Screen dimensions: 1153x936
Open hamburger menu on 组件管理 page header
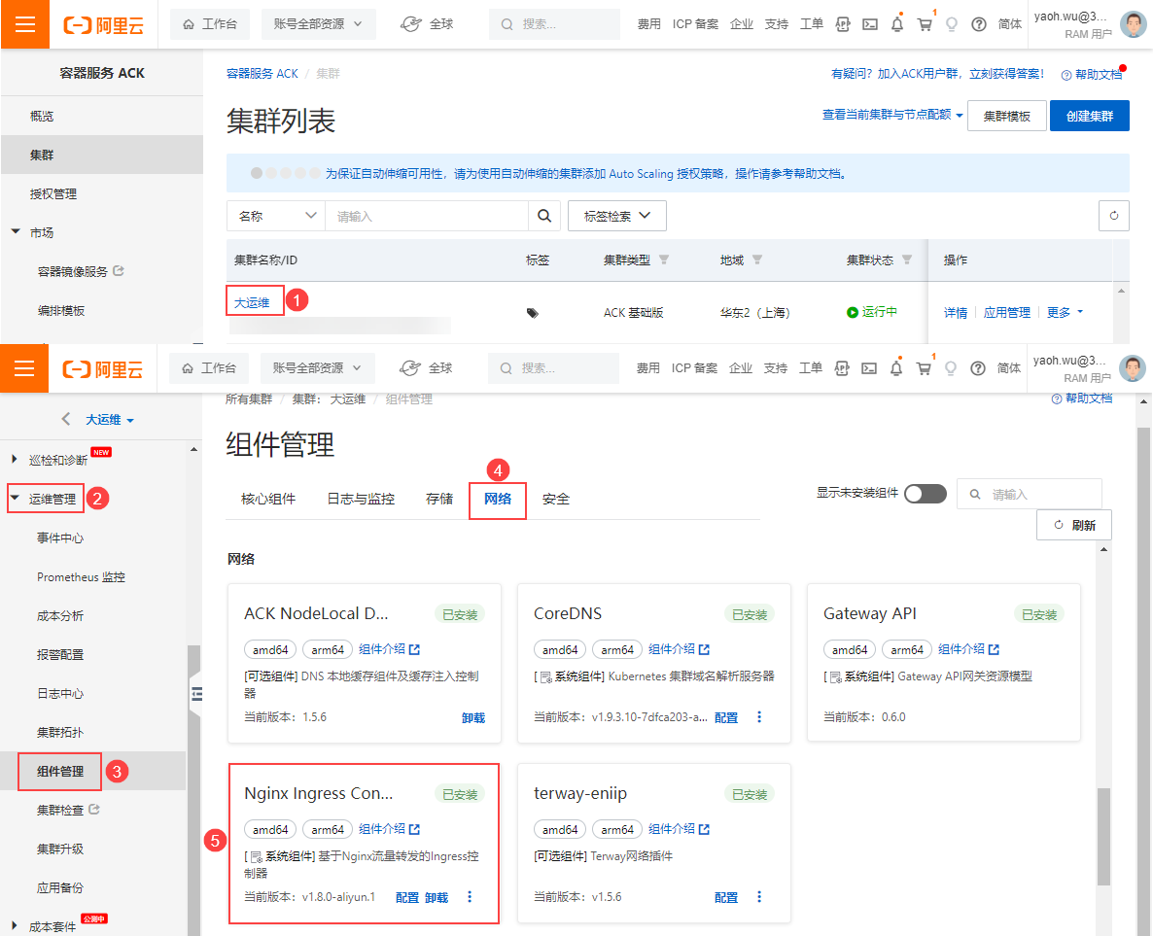tap(24, 367)
